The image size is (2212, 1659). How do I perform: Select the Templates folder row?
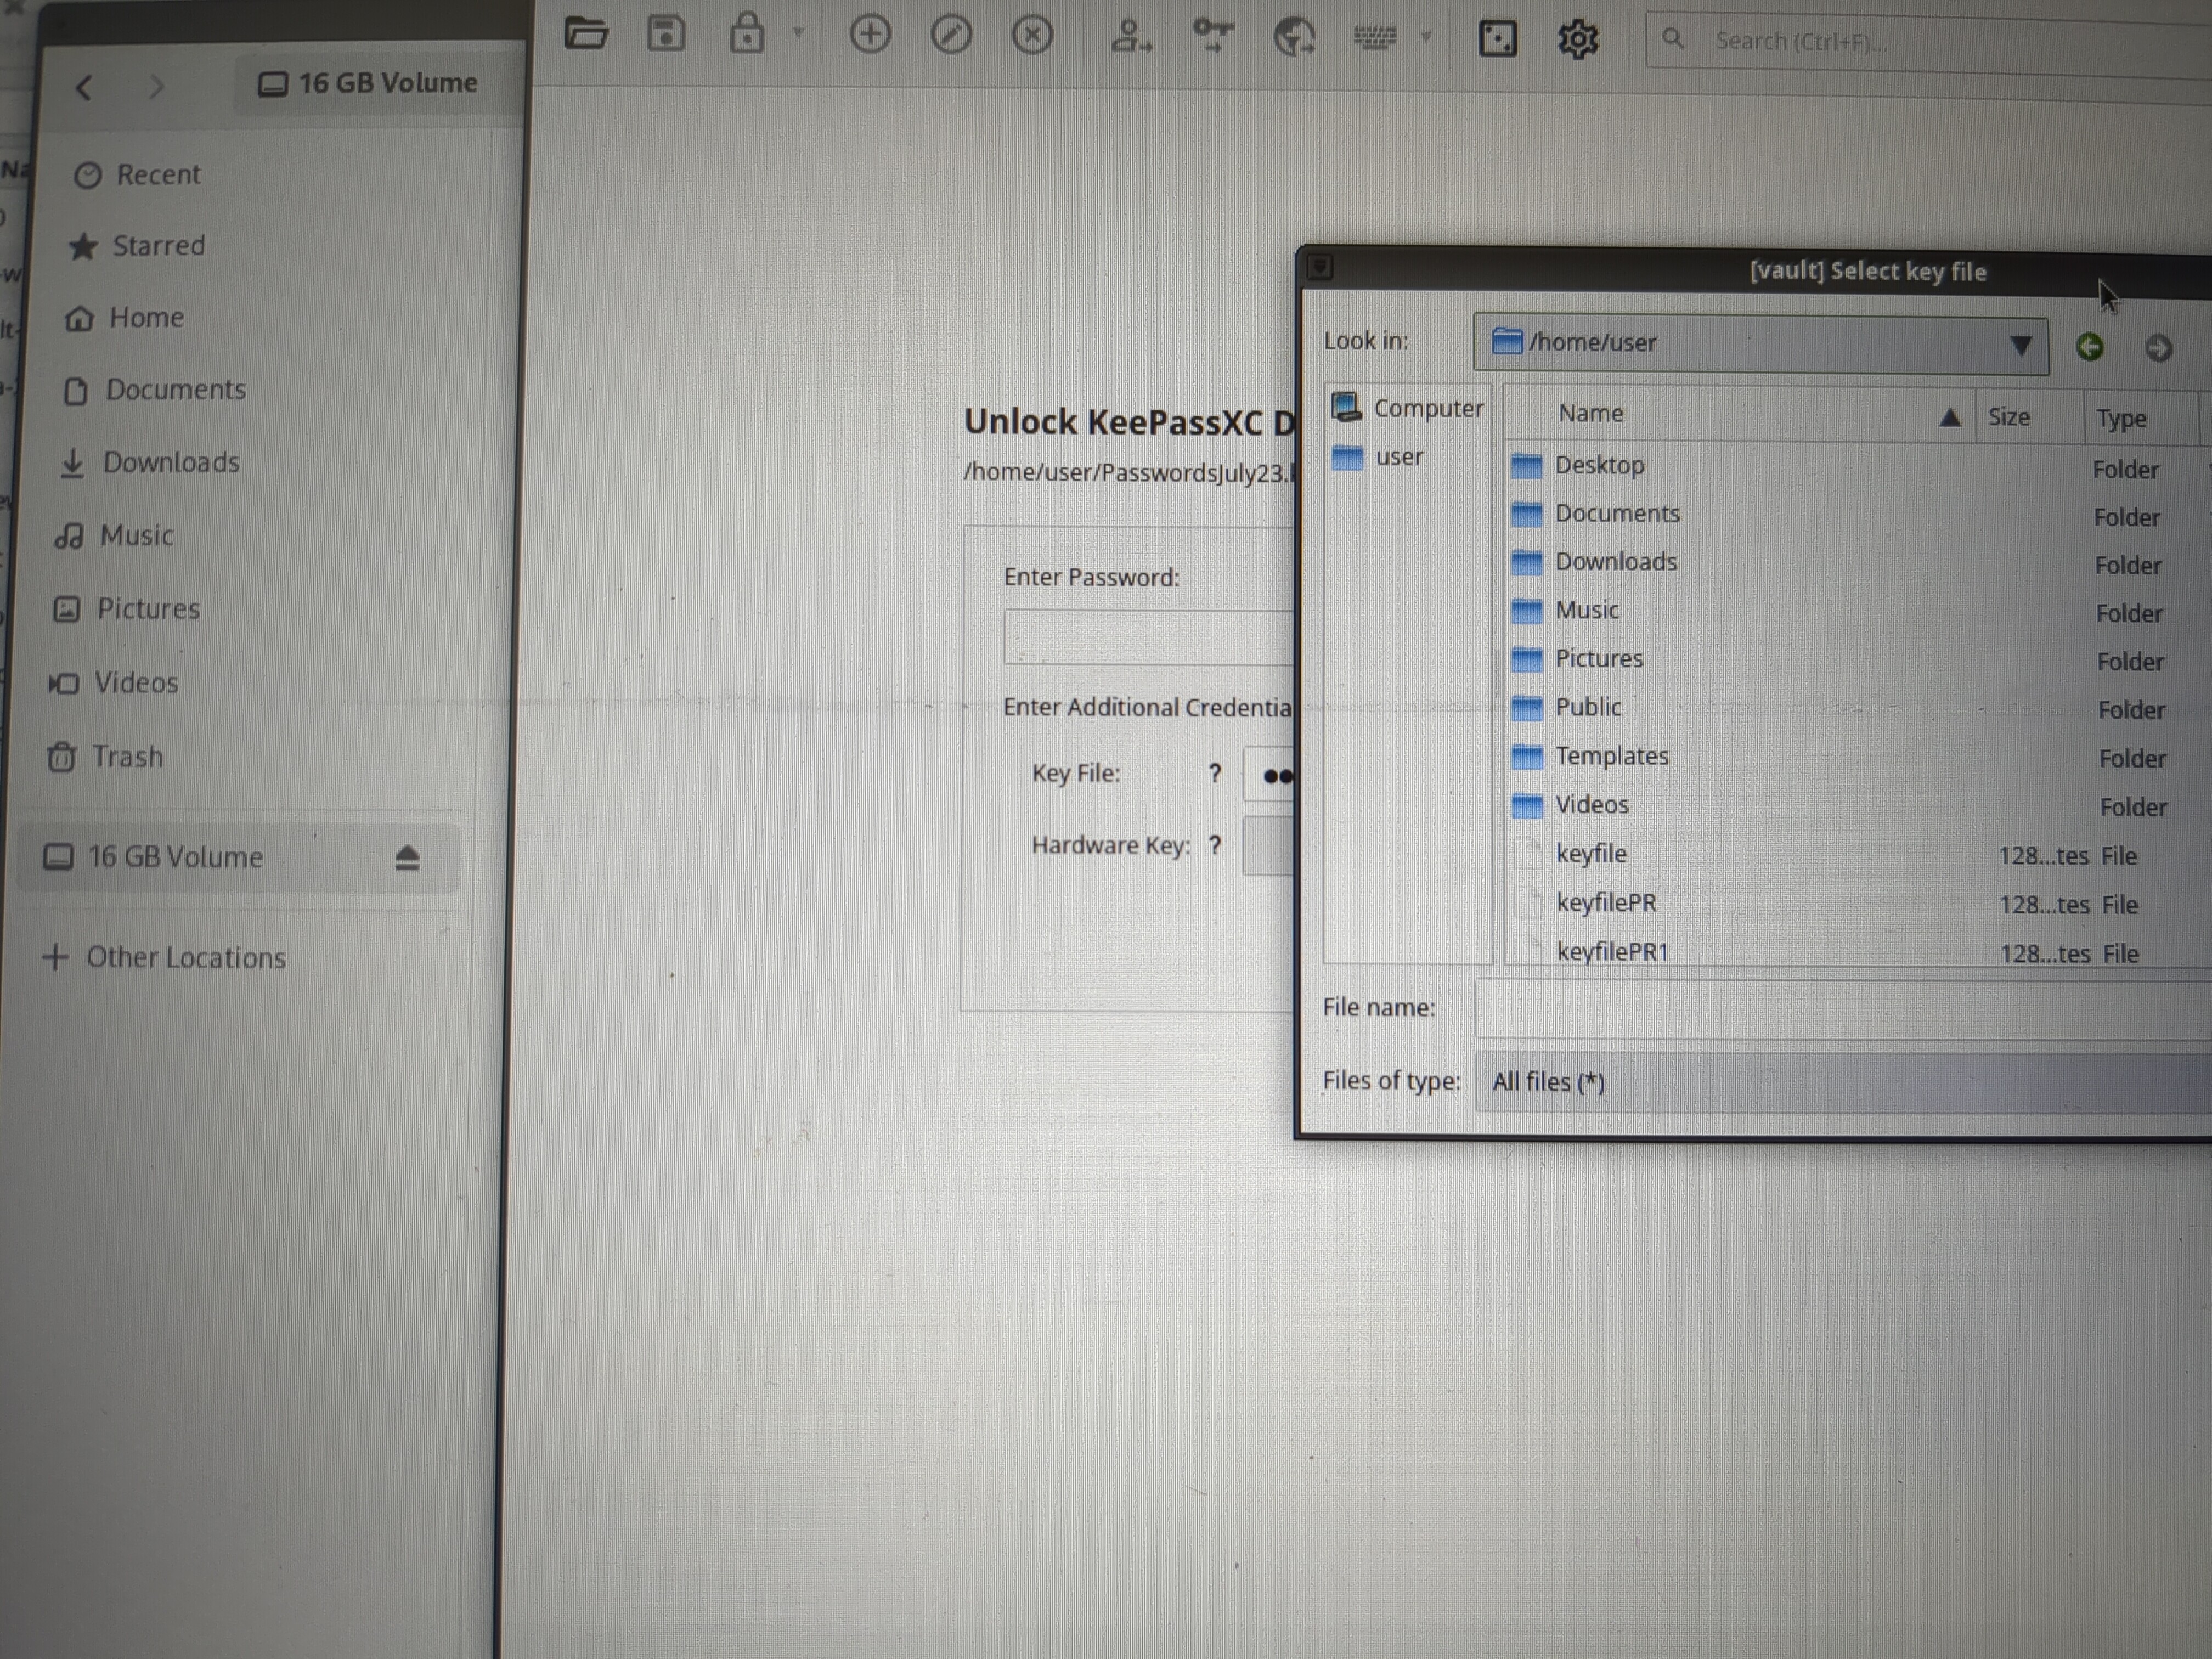[x=1858, y=757]
